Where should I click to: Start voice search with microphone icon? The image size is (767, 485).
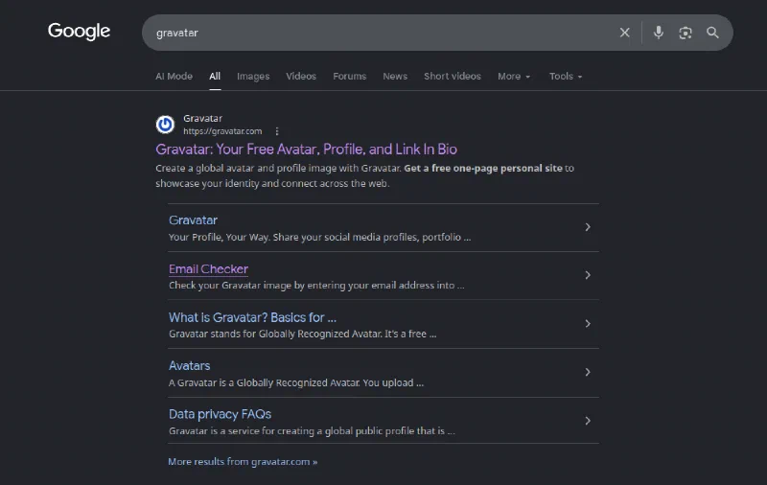click(659, 33)
